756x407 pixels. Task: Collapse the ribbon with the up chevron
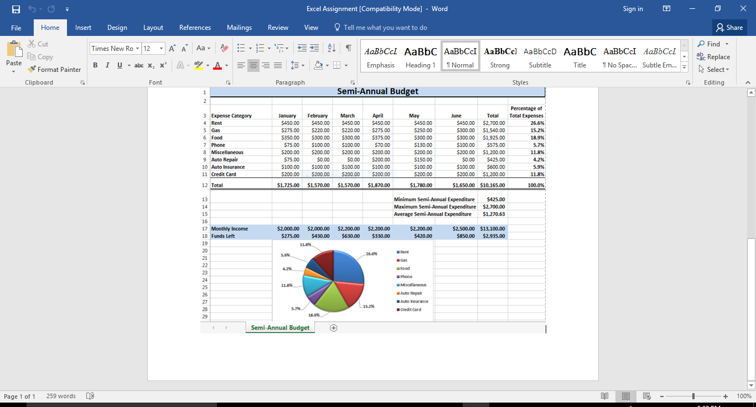748,82
